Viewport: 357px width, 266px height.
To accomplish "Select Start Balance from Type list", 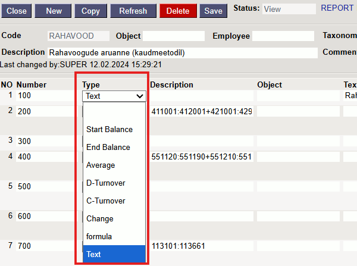I will [x=109, y=129].
